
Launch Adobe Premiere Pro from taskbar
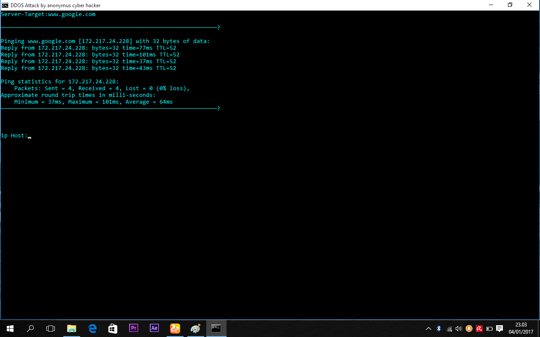pos(134,328)
